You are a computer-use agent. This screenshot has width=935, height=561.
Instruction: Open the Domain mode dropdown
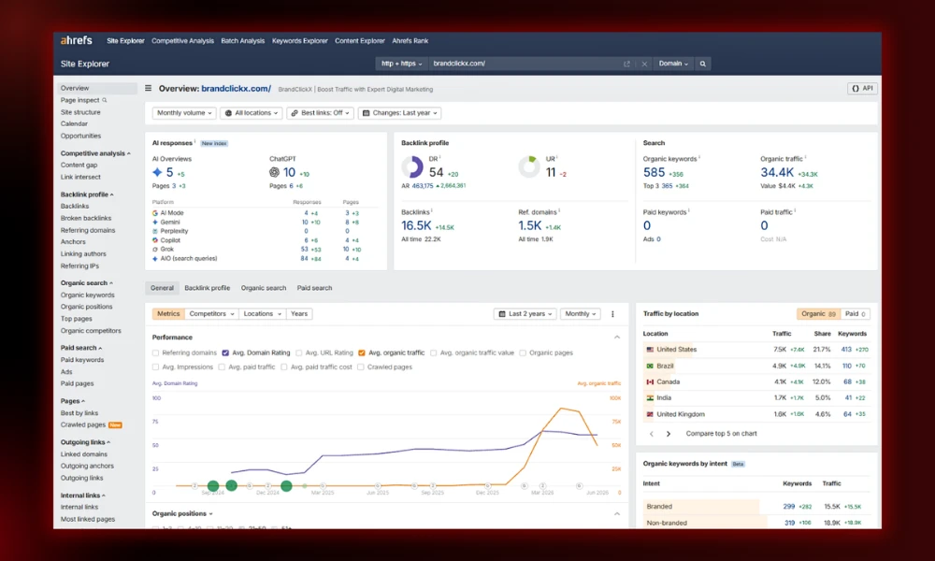673,64
